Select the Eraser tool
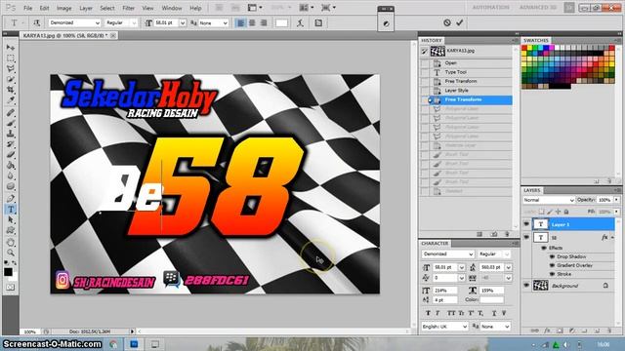 click(x=11, y=155)
